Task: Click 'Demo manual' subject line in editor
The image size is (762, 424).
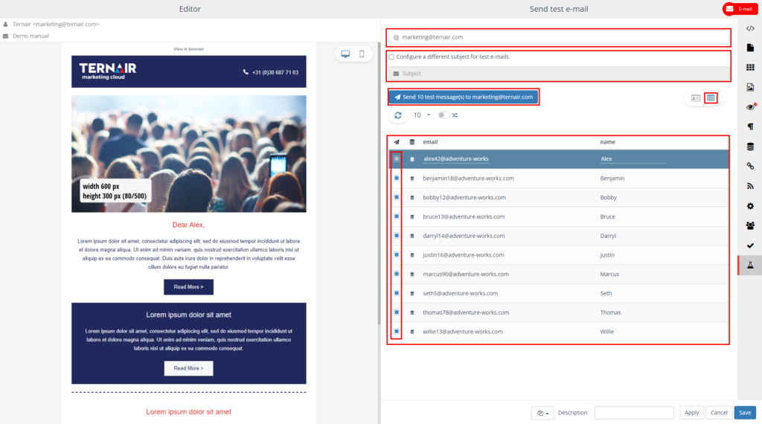Action: tap(31, 36)
